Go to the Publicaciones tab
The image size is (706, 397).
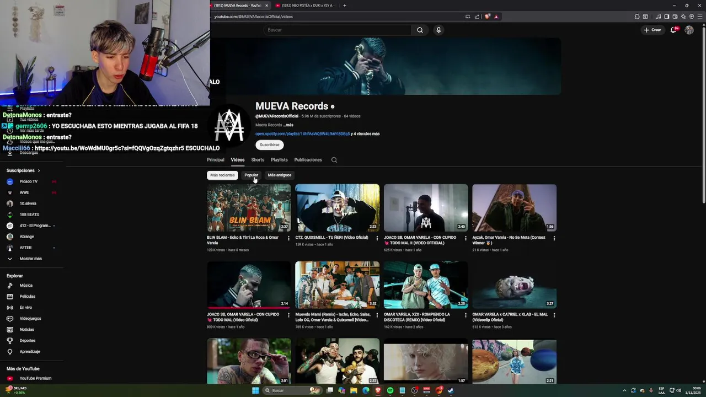click(x=308, y=160)
